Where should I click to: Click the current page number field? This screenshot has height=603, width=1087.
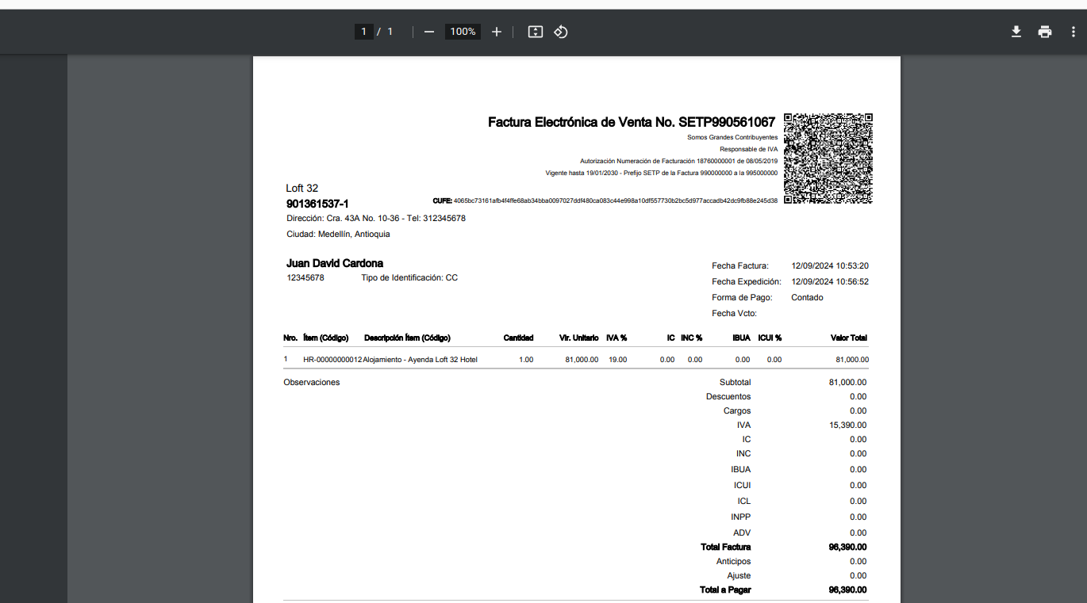point(363,32)
